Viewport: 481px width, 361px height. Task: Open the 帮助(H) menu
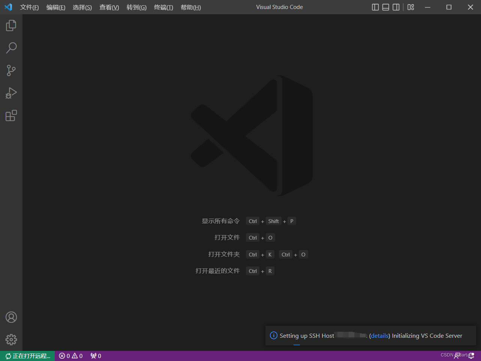point(191,7)
